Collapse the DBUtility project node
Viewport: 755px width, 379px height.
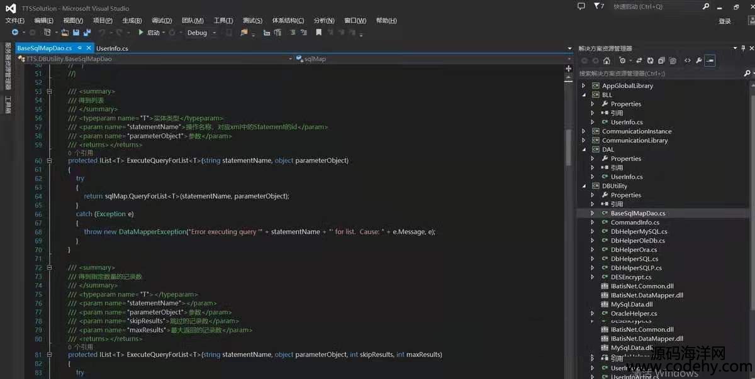tap(583, 186)
